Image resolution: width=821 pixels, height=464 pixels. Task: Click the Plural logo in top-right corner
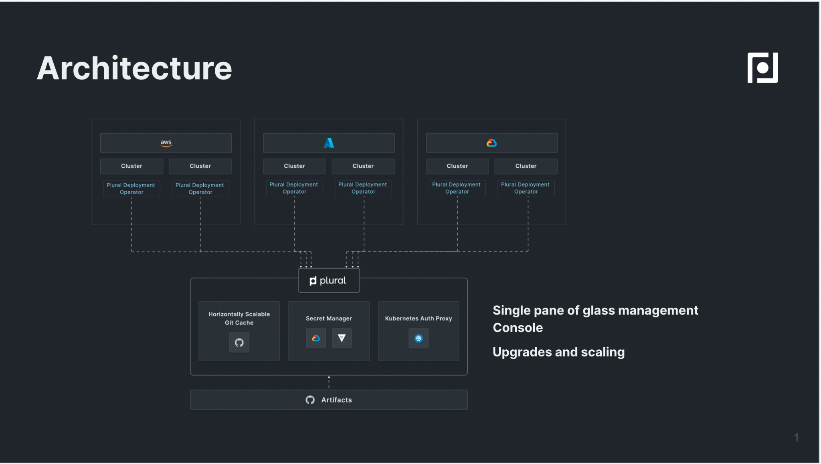[x=762, y=68]
